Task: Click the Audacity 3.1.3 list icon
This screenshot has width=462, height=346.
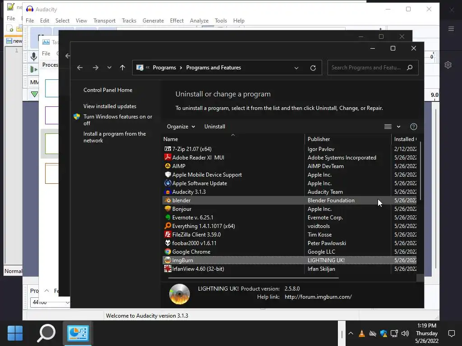Action: coord(168,192)
